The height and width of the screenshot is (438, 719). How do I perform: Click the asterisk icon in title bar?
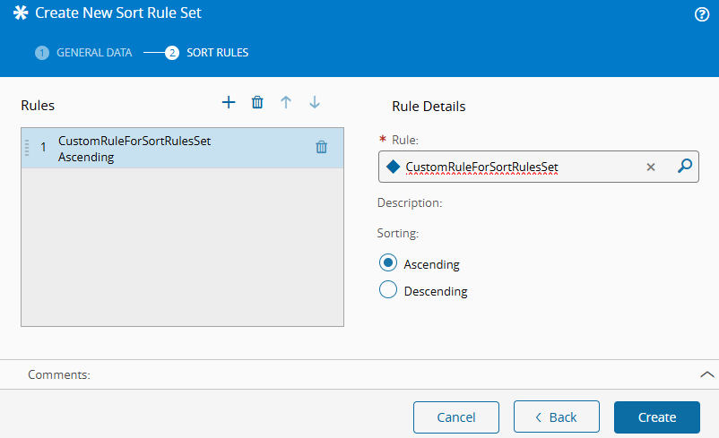(20, 13)
